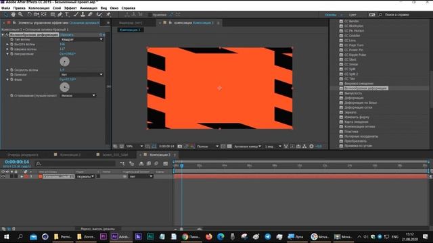
Task: Toggle stopwatch for wave speed property
Action: pos(12,70)
